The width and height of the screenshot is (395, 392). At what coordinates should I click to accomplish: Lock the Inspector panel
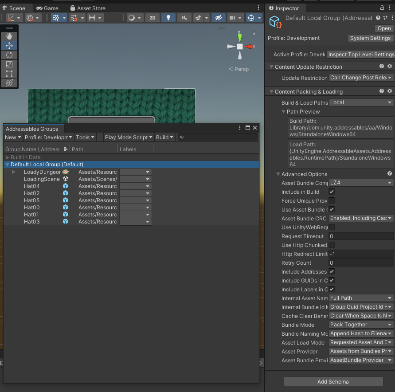click(382, 8)
